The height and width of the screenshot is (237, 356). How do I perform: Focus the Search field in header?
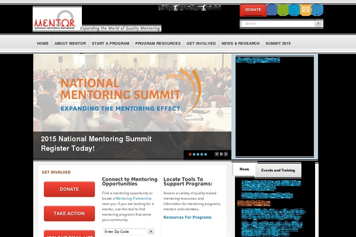[x=278, y=23]
